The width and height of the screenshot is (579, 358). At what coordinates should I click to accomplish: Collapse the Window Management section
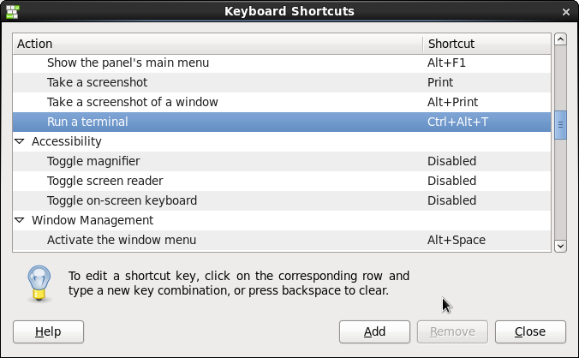tap(20, 220)
